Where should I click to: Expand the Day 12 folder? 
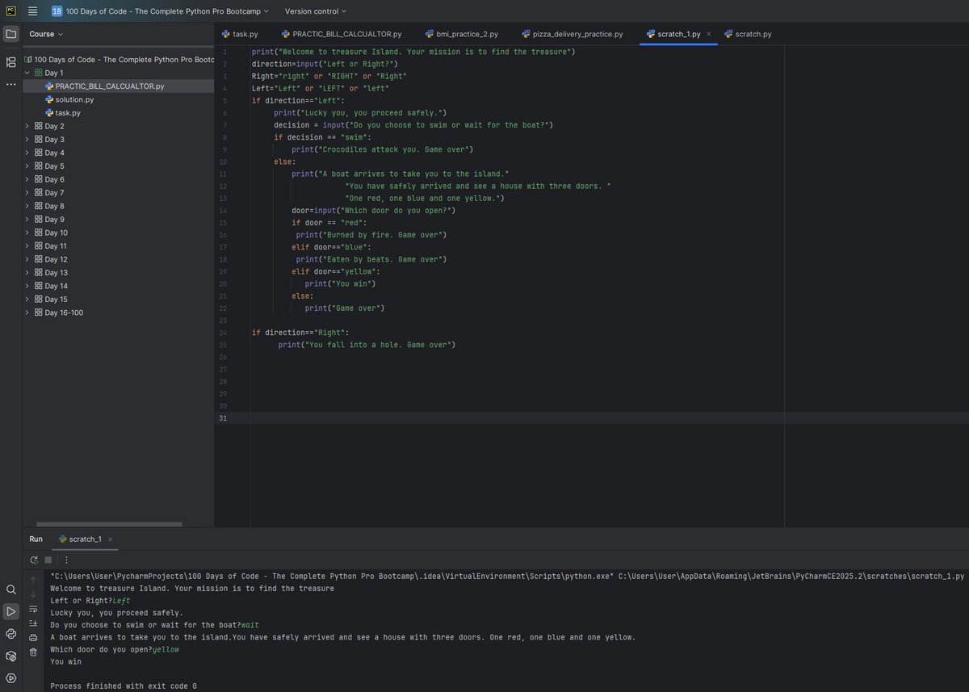pyautogui.click(x=27, y=259)
